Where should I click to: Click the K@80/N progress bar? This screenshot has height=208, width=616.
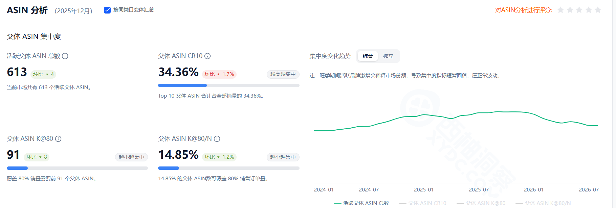229,168
